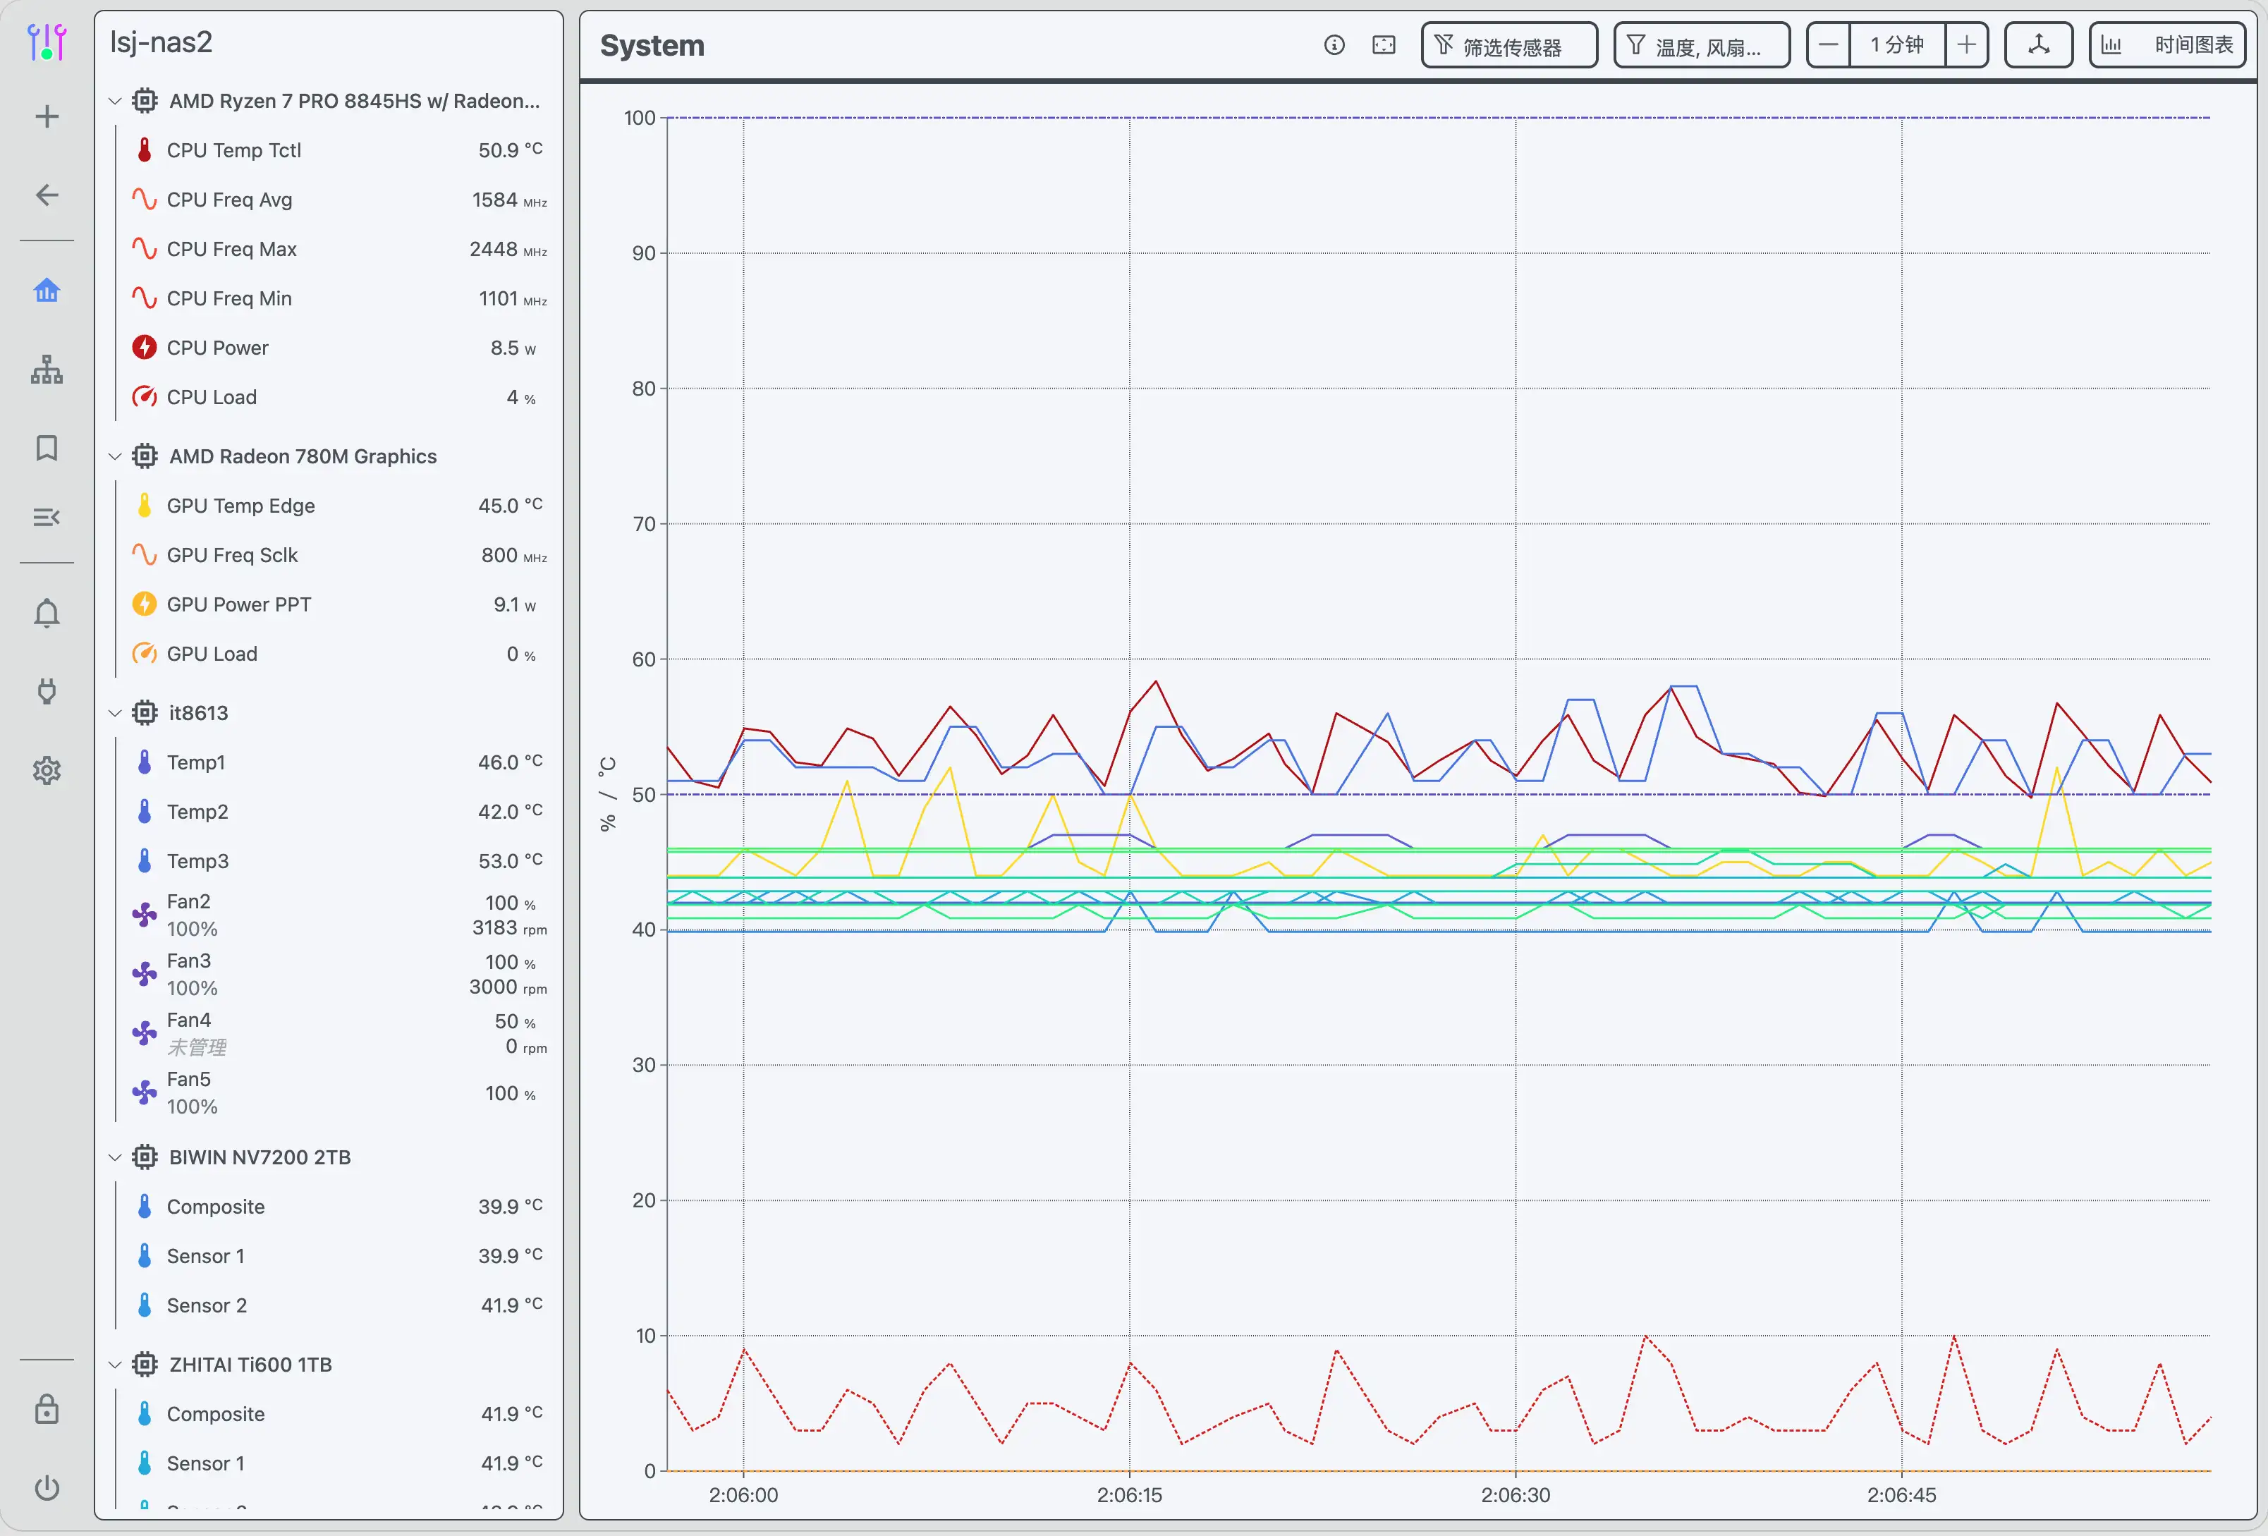Collapse the BIWIN NV7200 2TB group
Viewport: 2268px width, 1536px height.
point(114,1157)
